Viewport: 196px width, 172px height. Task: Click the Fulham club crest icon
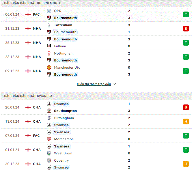tap(49, 46)
